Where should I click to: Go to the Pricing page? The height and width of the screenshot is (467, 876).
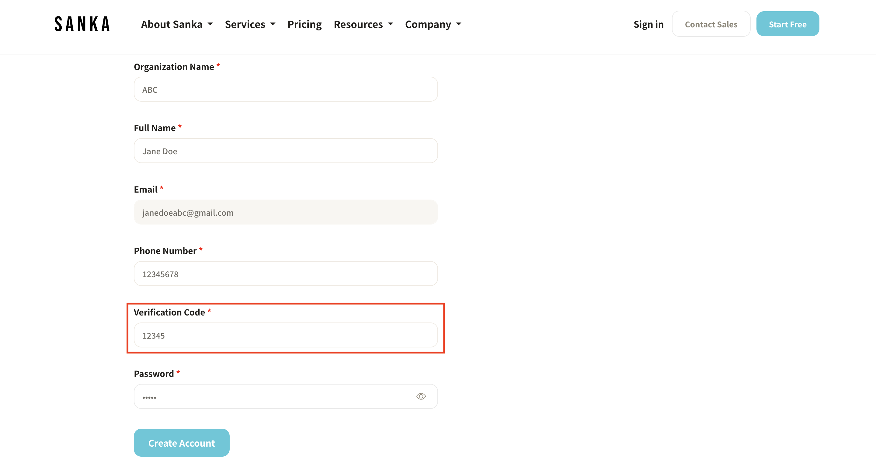point(304,24)
